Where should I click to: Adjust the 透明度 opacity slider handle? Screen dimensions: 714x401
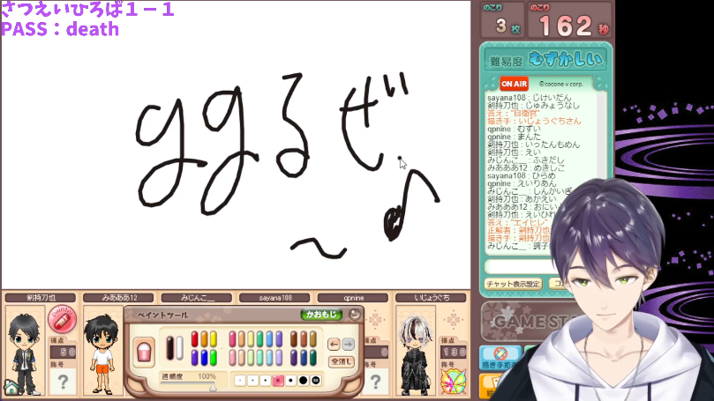213,386
